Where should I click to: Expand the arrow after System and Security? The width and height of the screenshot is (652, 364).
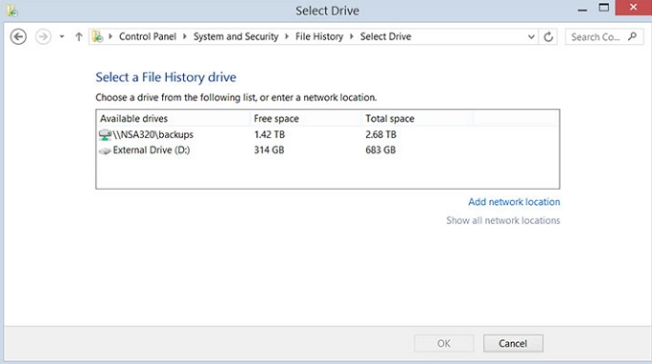[x=287, y=36]
